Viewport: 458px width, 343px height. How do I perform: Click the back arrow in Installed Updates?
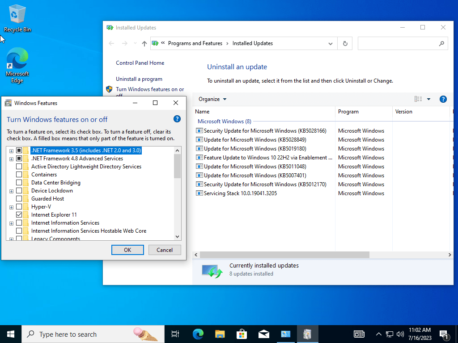[111, 43]
